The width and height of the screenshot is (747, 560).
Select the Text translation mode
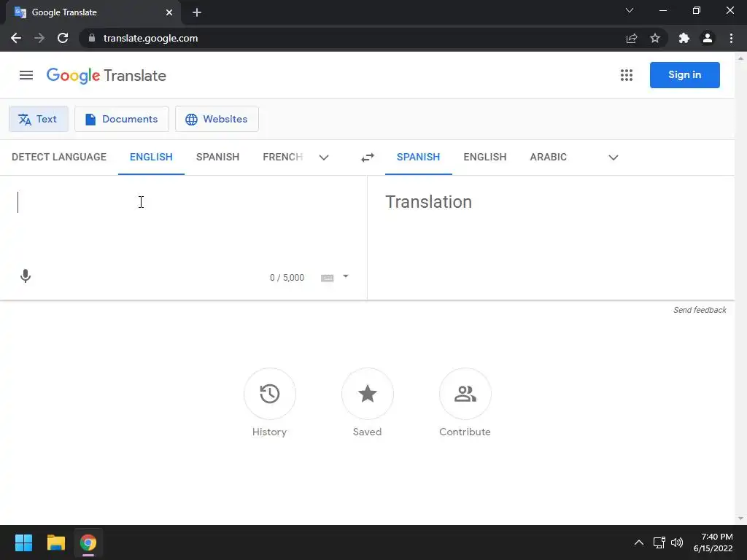click(39, 119)
